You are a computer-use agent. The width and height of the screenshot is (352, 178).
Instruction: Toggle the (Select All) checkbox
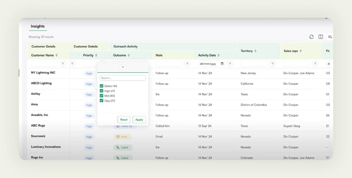[x=101, y=86]
